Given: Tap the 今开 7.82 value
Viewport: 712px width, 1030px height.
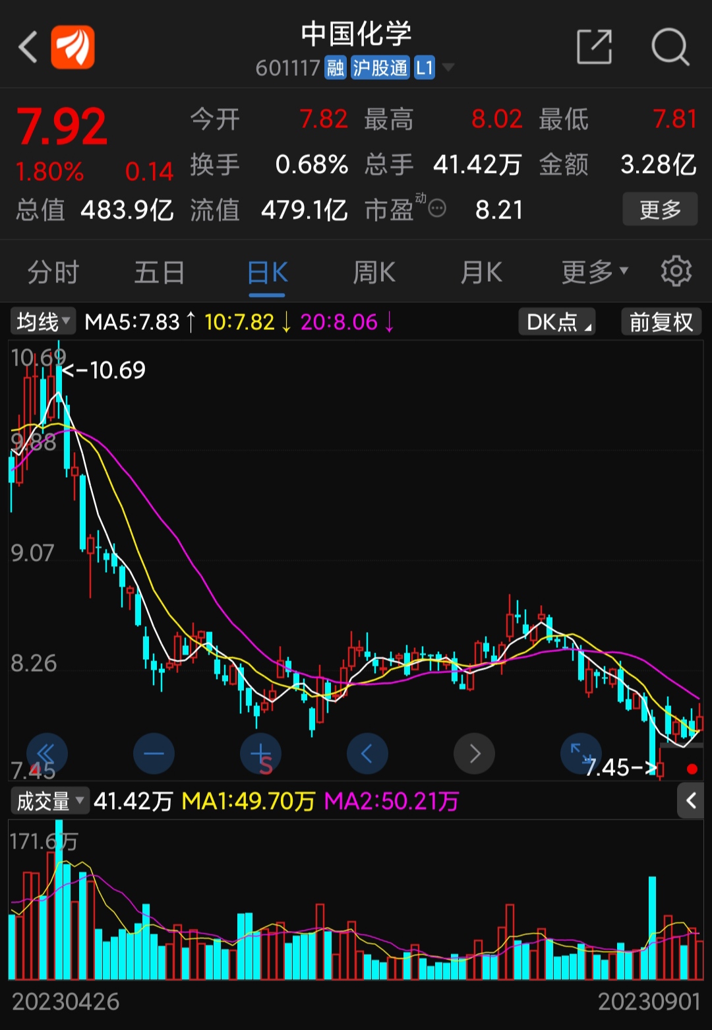Looking at the screenshot, I should click(x=324, y=119).
